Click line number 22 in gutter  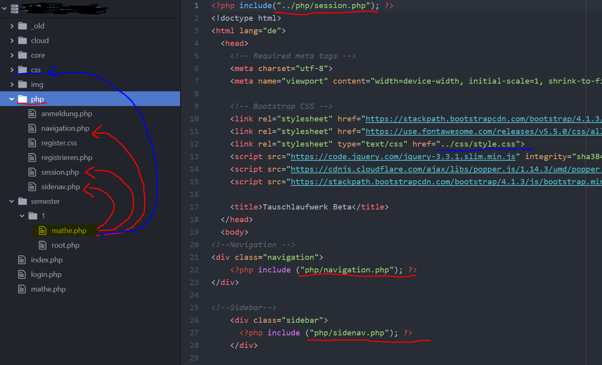pos(194,270)
